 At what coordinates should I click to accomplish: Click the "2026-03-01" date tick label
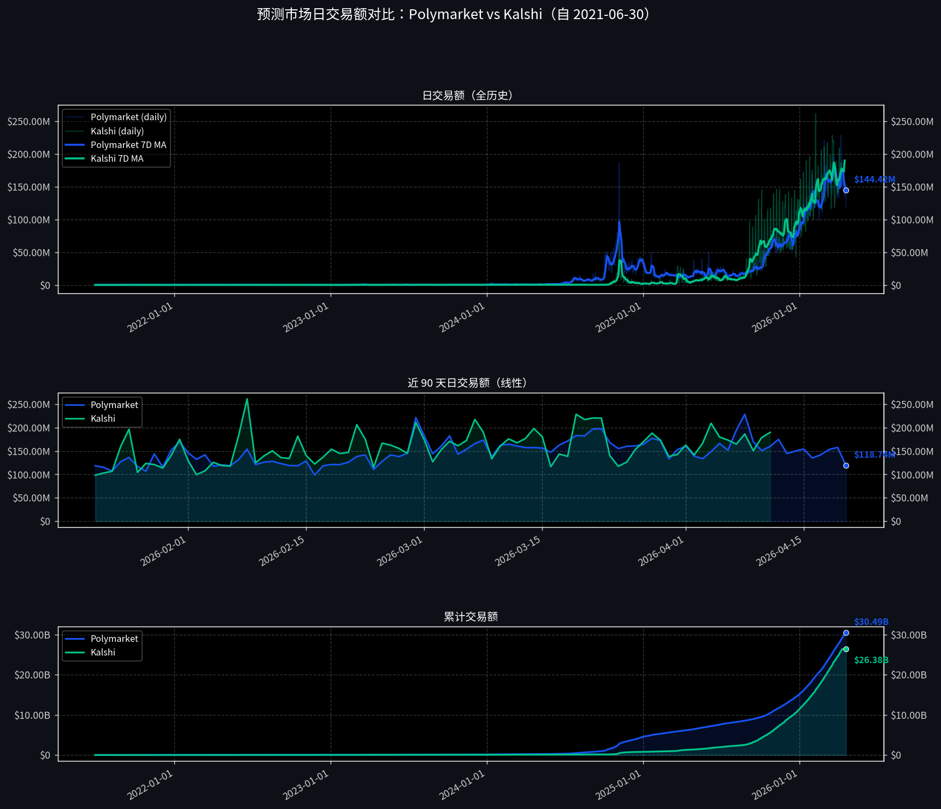coord(399,551)
